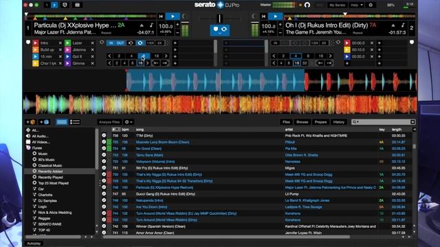
Task: Sort the library by key column
Action: point(382,130)
